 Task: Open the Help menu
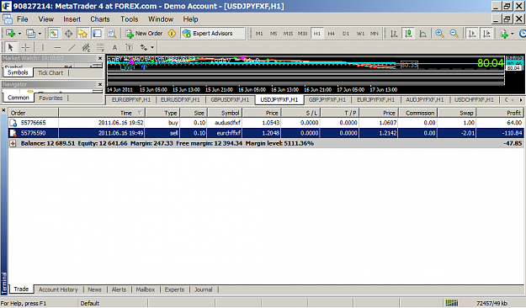tap(190, 19)
